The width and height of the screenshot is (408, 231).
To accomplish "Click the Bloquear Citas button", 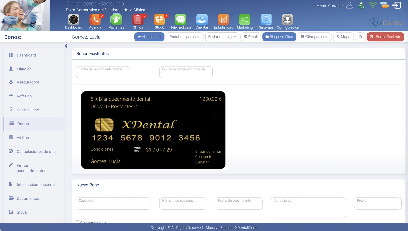I will coord(279,37).
